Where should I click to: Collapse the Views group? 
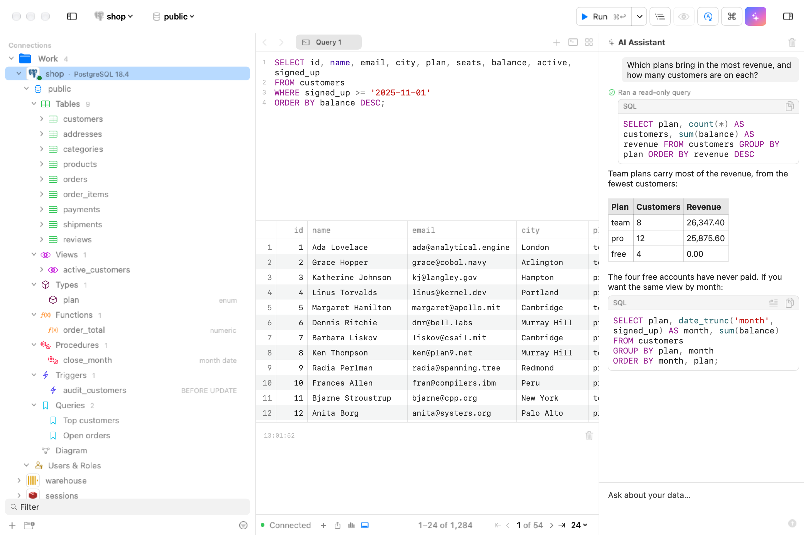tap(34, 254)
